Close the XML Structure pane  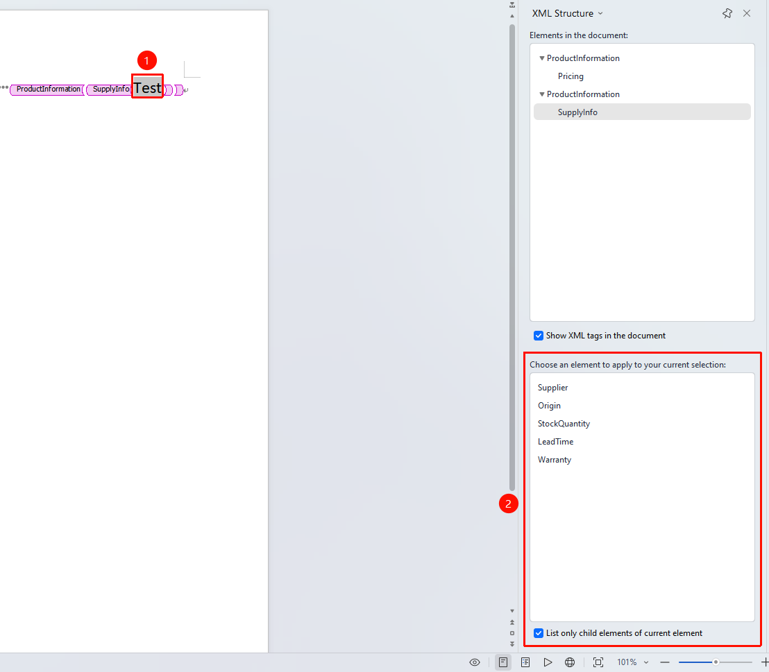coord(746,13)
